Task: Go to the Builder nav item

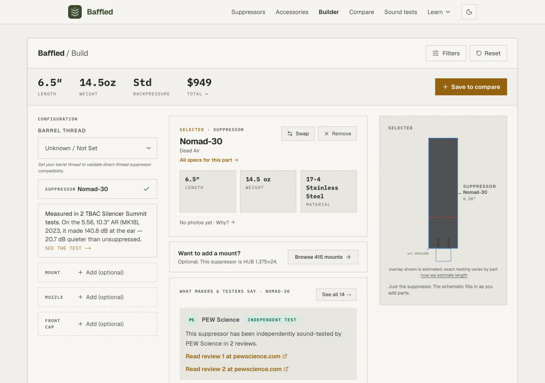Action: pyautogui.click(x=329, y=12)
